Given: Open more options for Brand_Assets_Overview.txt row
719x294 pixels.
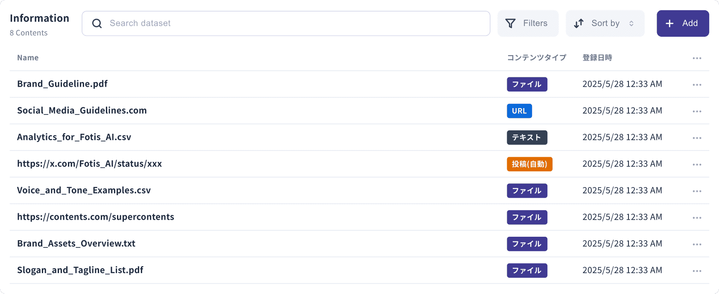Looking at the screenshot, I should (697, 244).
